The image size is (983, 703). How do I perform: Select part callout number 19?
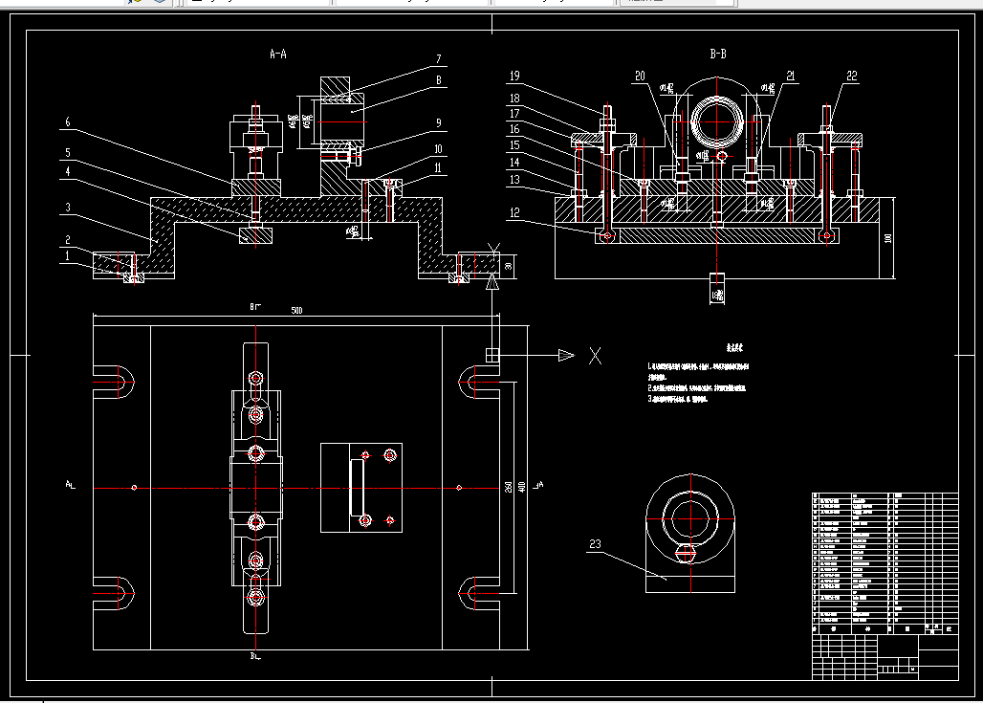514,76
